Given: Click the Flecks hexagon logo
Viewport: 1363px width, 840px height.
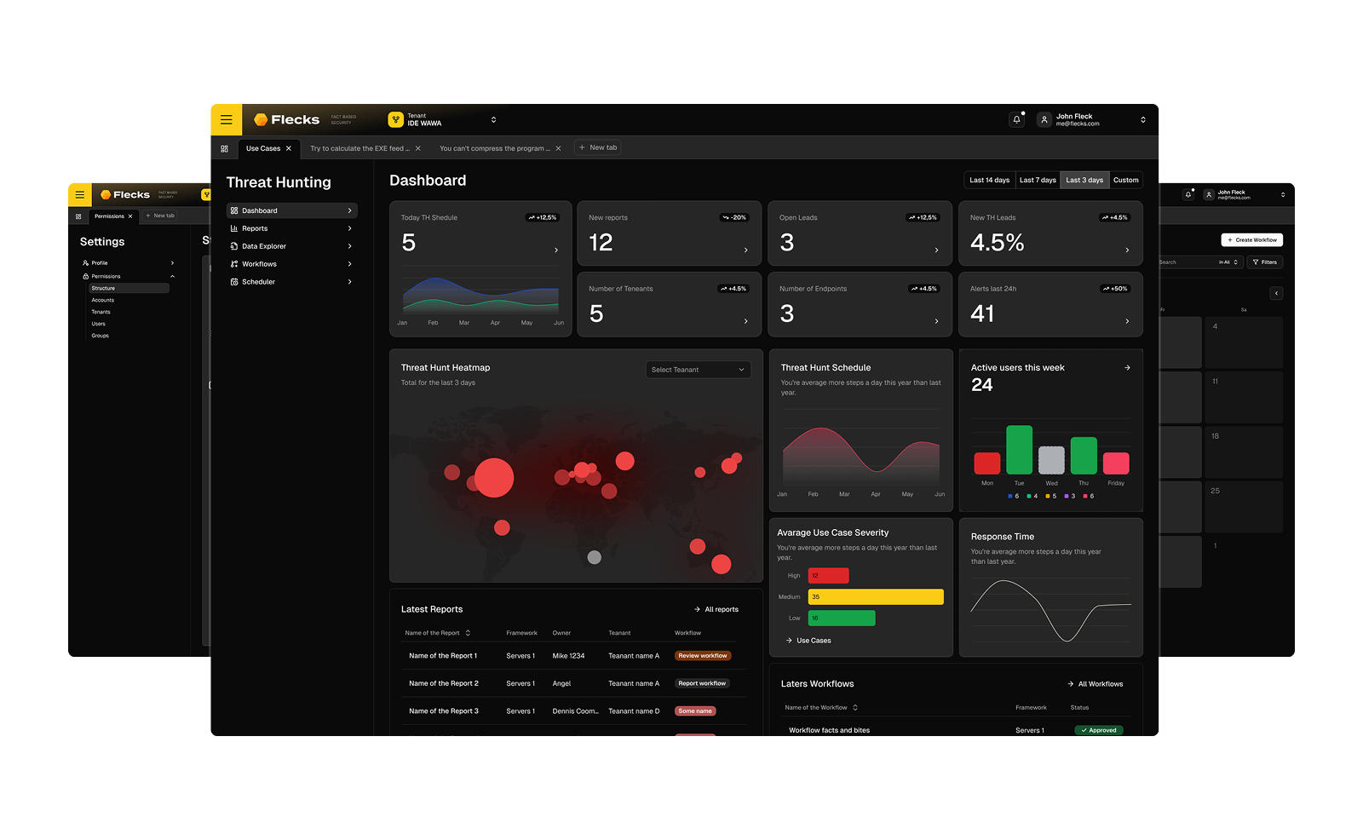Looking at the screenshot, I should click(x=261, y=120).
